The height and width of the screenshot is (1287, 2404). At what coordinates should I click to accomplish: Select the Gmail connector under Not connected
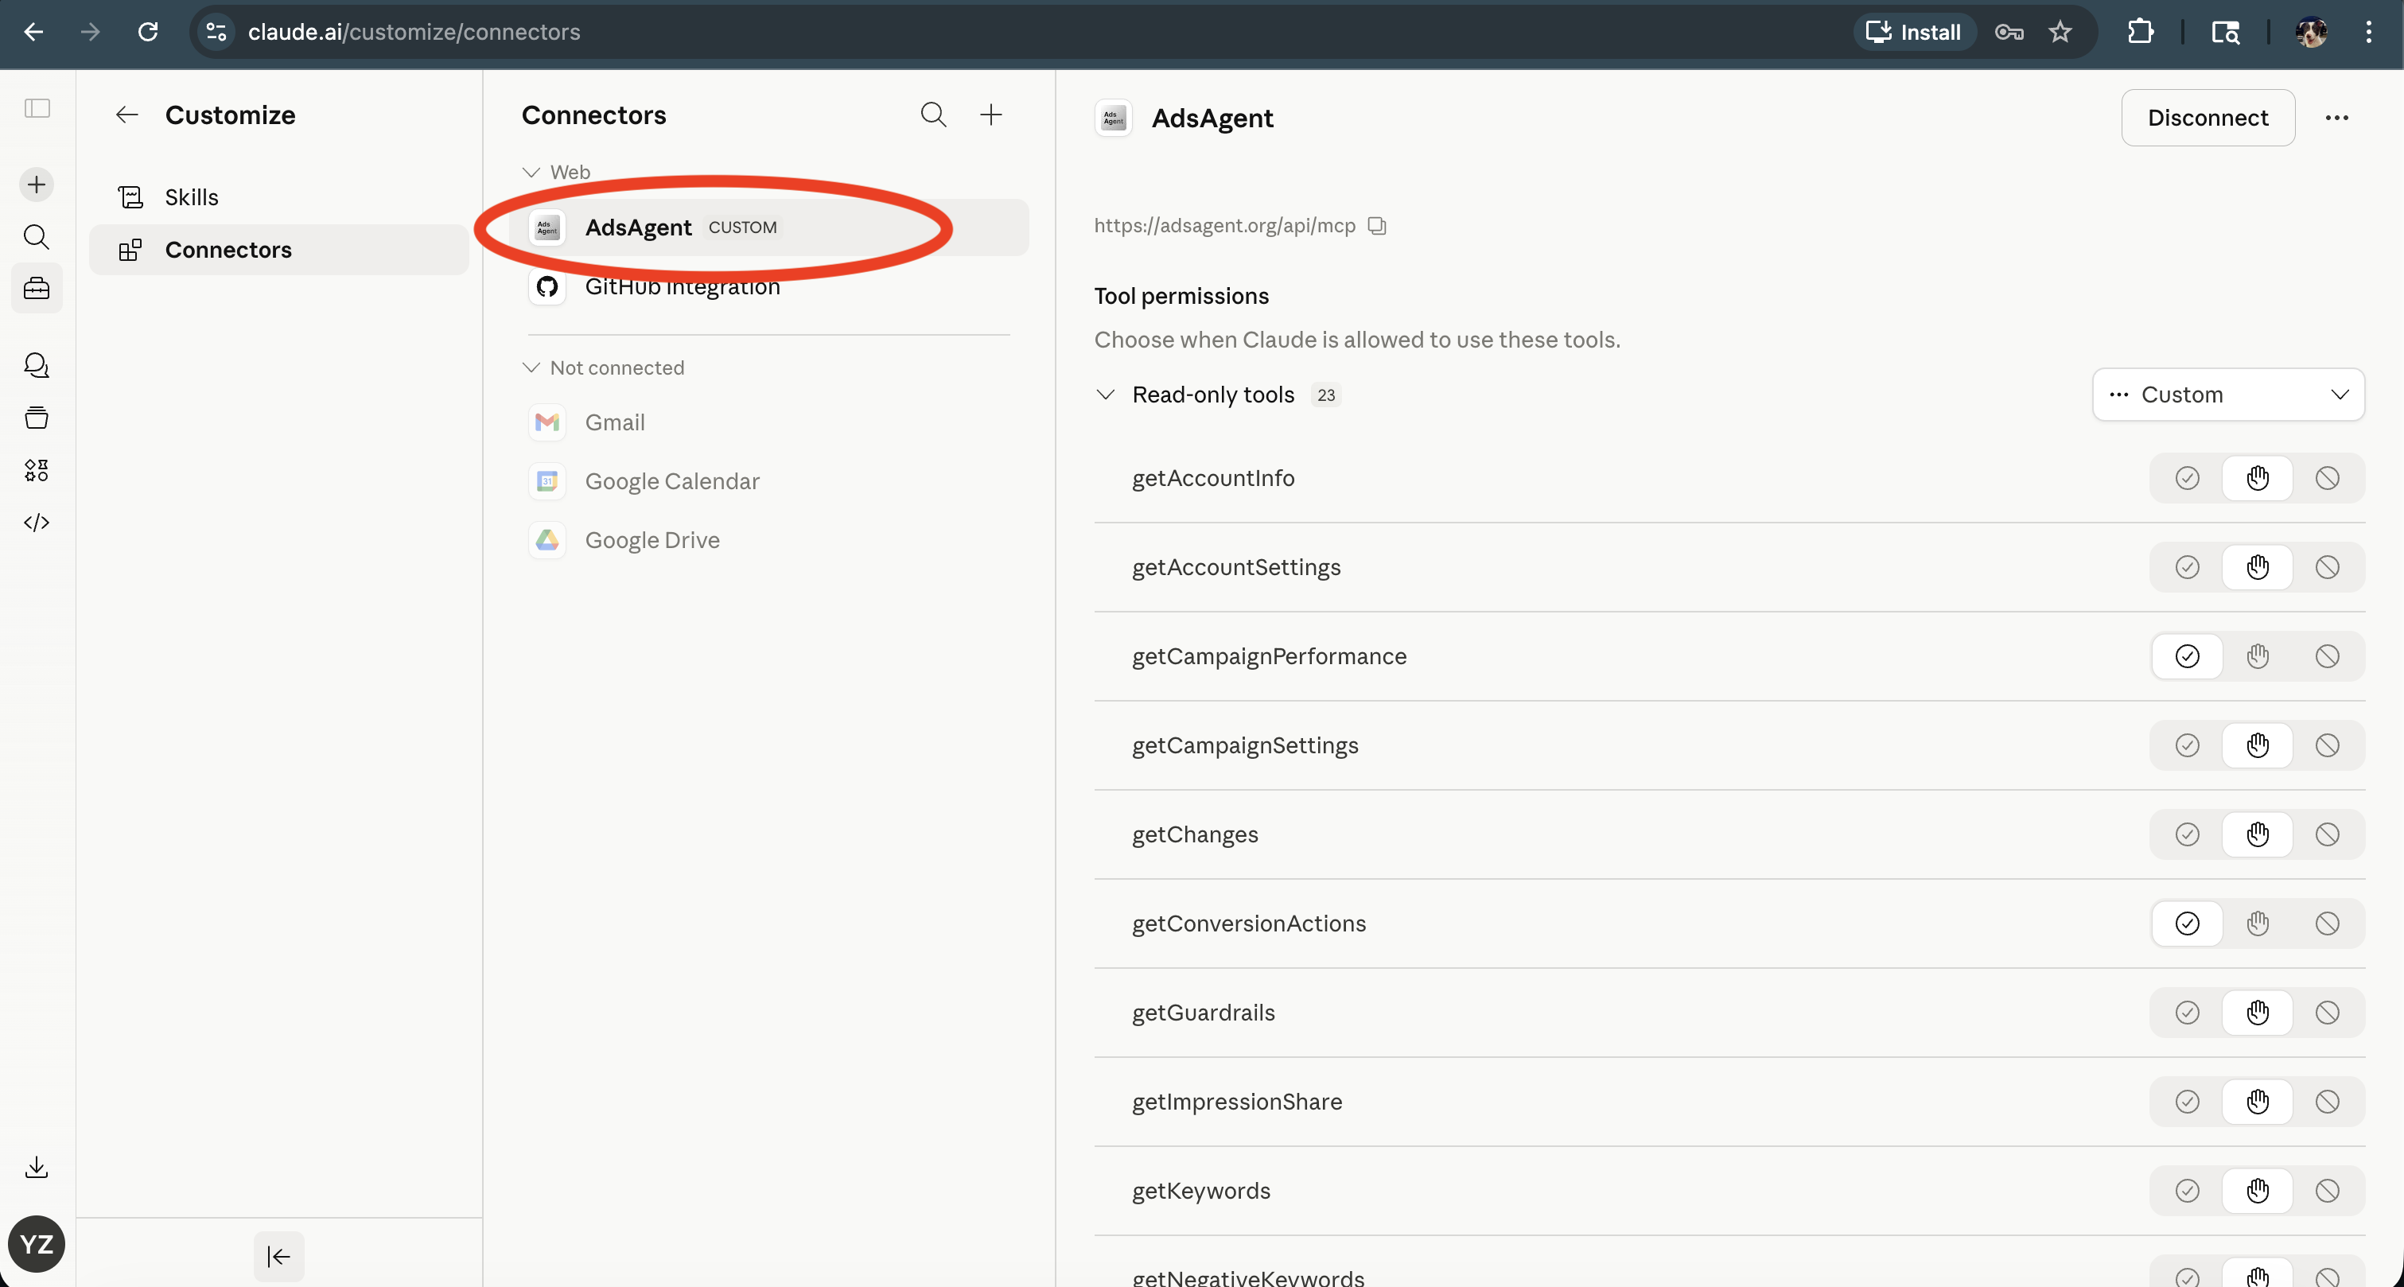[x=614, y=422]
